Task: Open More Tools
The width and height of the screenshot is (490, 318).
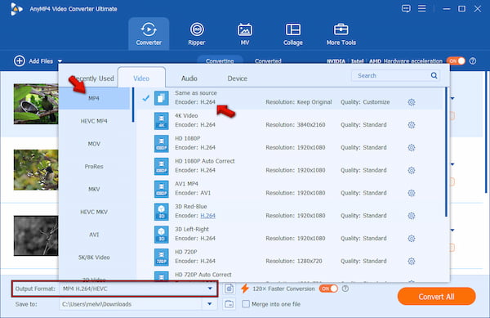Action: point(341,34)
